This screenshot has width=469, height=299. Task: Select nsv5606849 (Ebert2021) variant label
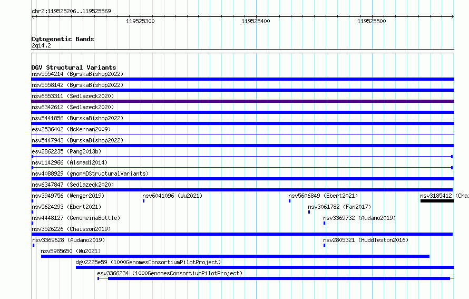pyautogui.click(x=323, y=196)
